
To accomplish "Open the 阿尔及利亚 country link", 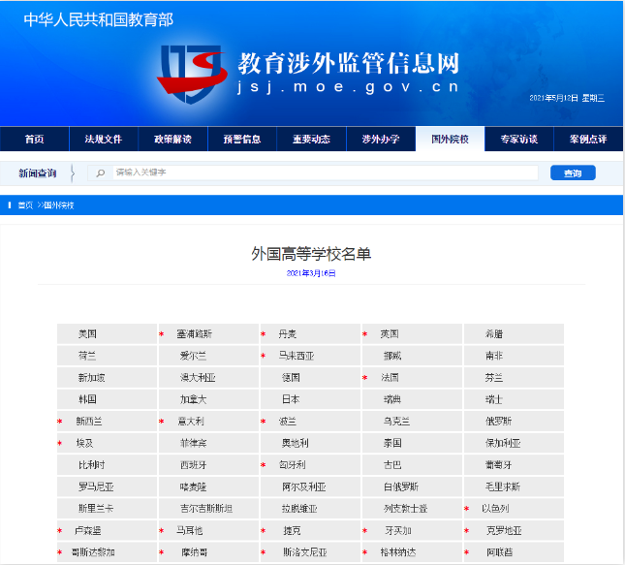I will pyautogui.click(x=304, y=487).
